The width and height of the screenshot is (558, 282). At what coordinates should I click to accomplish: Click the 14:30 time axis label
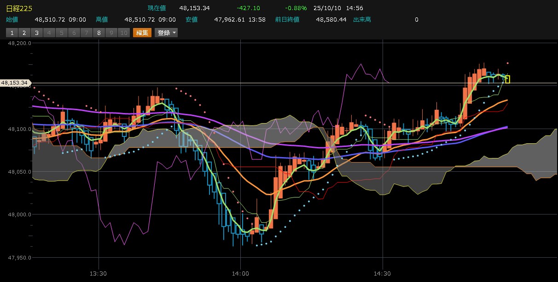click(383, 273)
